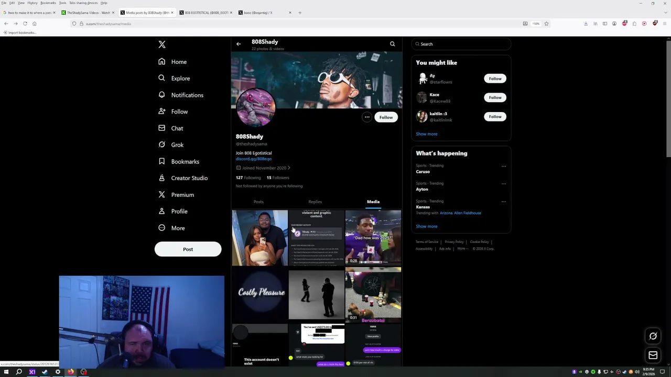Click the Post button
The width and height of the screenshot is (671, 377).
pos(188,249)
